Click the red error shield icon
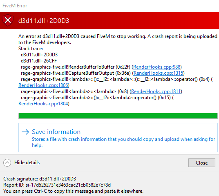This screenshot has width=219, height=196. pyautogui.click(x=8, y=20)
